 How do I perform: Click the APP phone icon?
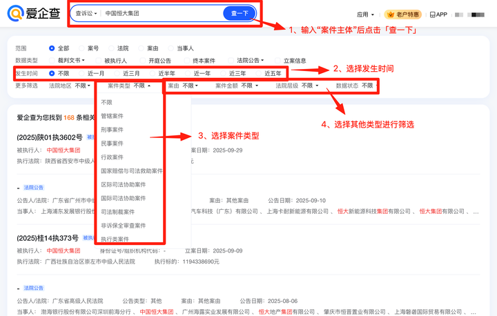(433, 14)
